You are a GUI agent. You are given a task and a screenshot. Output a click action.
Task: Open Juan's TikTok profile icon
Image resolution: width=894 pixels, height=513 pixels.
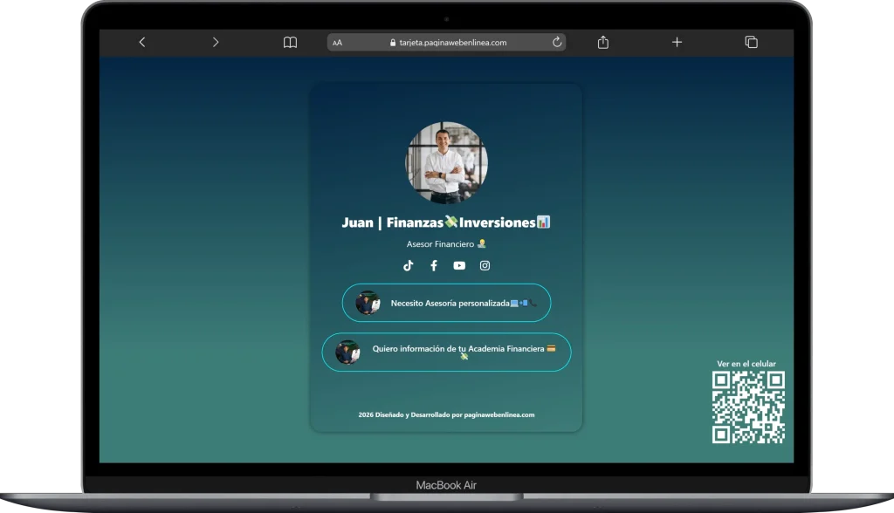coord(408,266)
